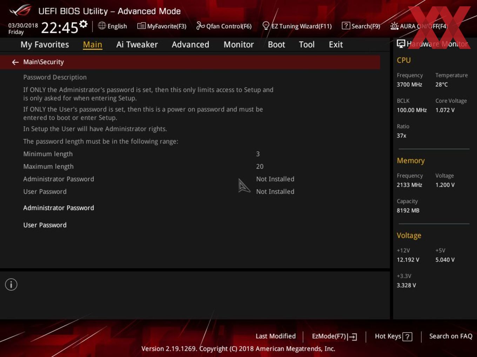Screen dimensions: 477x357
Task: Click Password Description heading
Action: [x=55, y=77]
